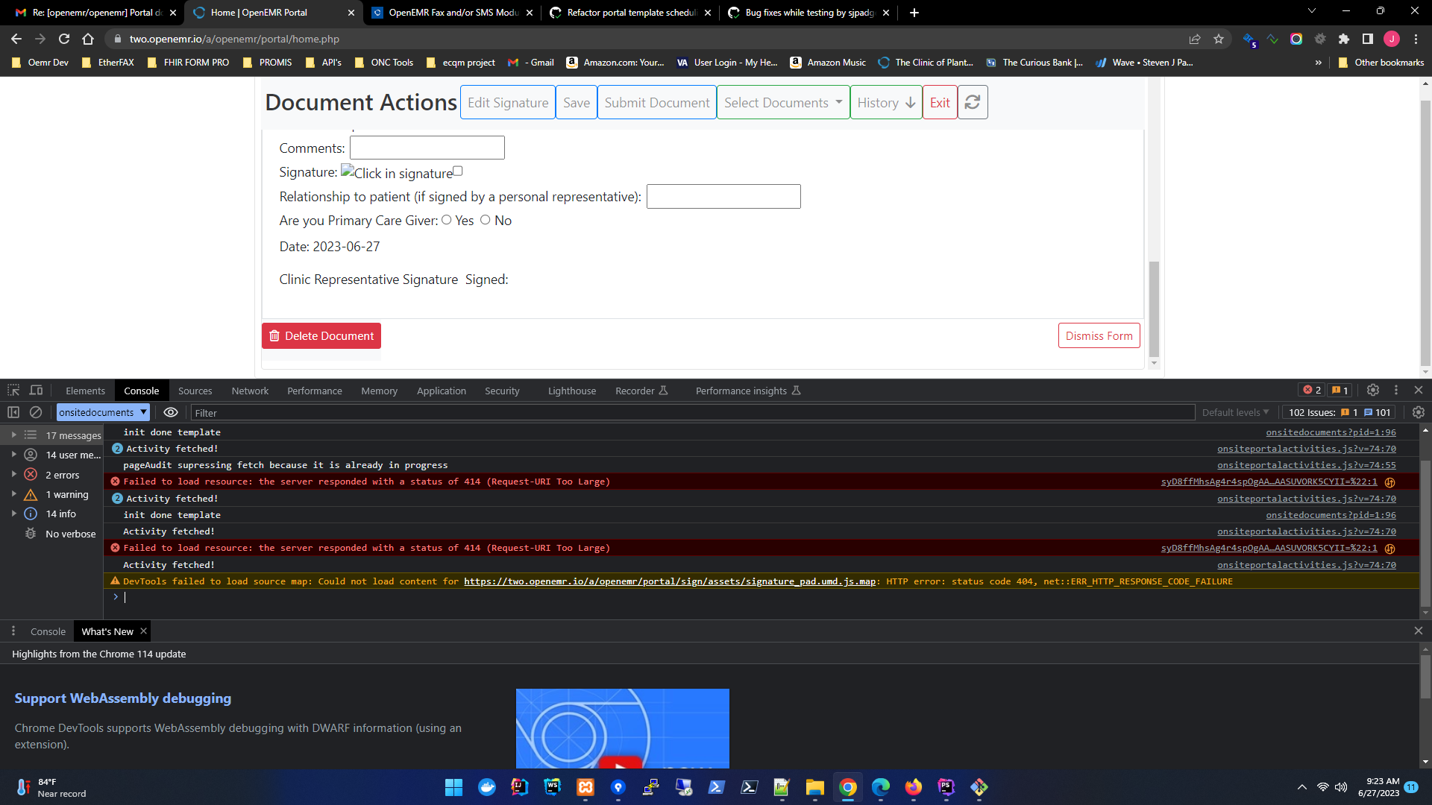Open console settings gear right of filter bar
This screenshot has width=1432, height=805.
tap(1418, 412)
